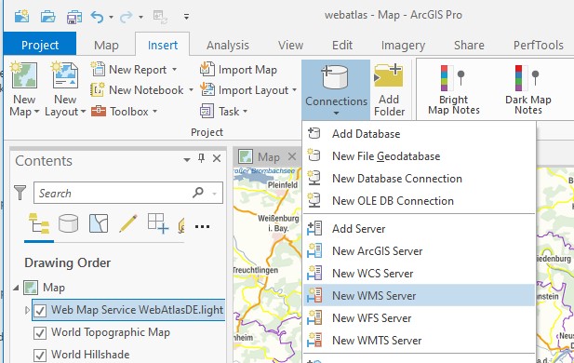This screenshot has width=574, height=363.
Task: Click the Add Folder icon
Action: click(x=388, y=75)
